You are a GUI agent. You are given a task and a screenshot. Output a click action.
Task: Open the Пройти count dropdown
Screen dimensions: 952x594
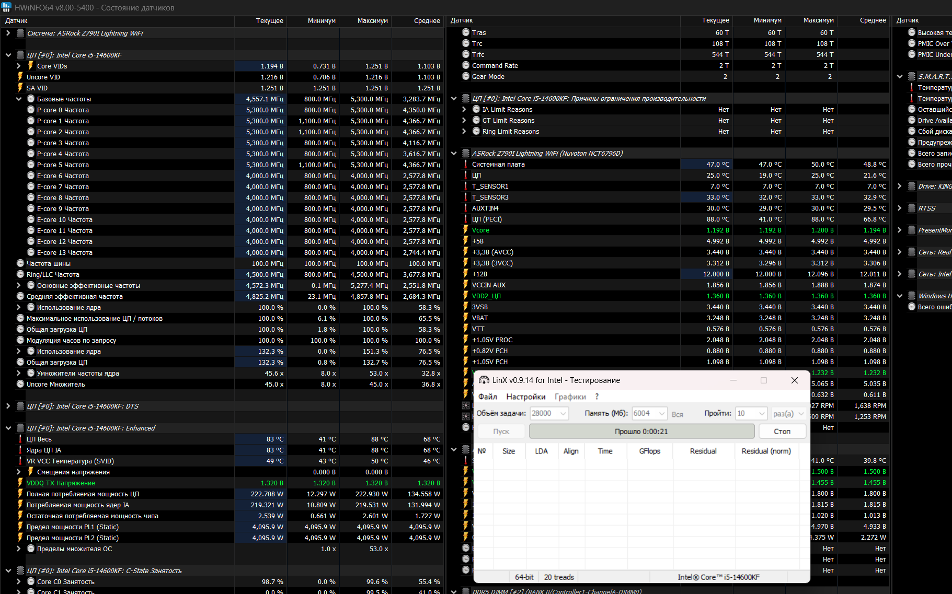(751, 413)
